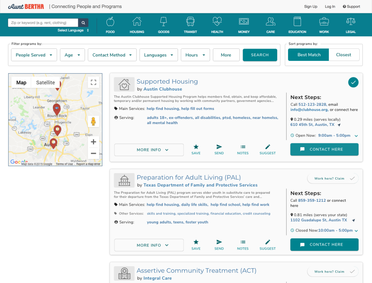Image resolution: width=372 pixels, height=283 pixels.
Task: Click the Support help icon link
Action: [351, 7]
